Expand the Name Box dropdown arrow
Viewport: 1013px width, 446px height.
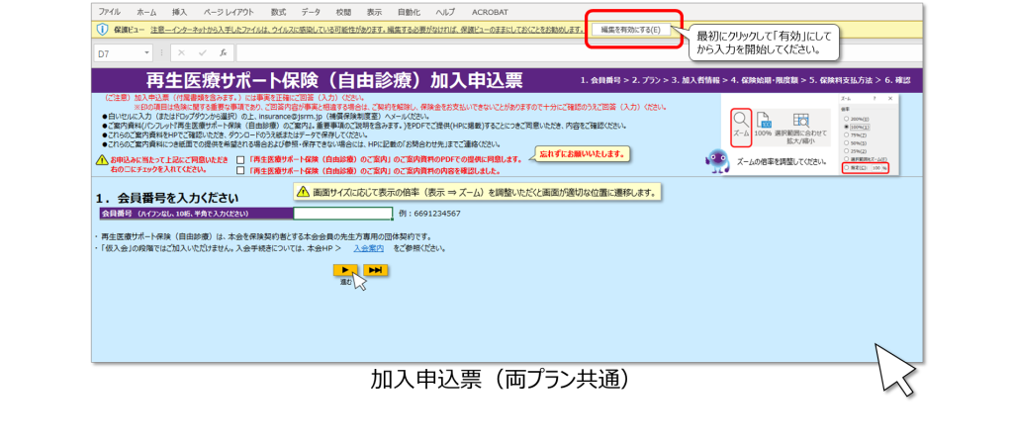coord(148,53)
